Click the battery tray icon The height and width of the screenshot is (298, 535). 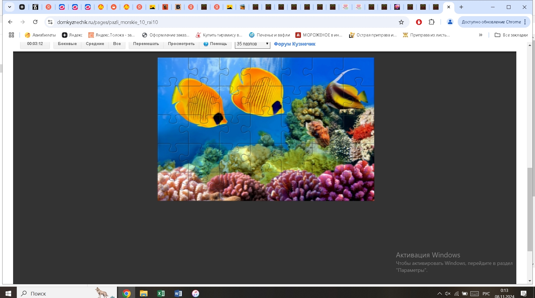(x=465, y=294)
